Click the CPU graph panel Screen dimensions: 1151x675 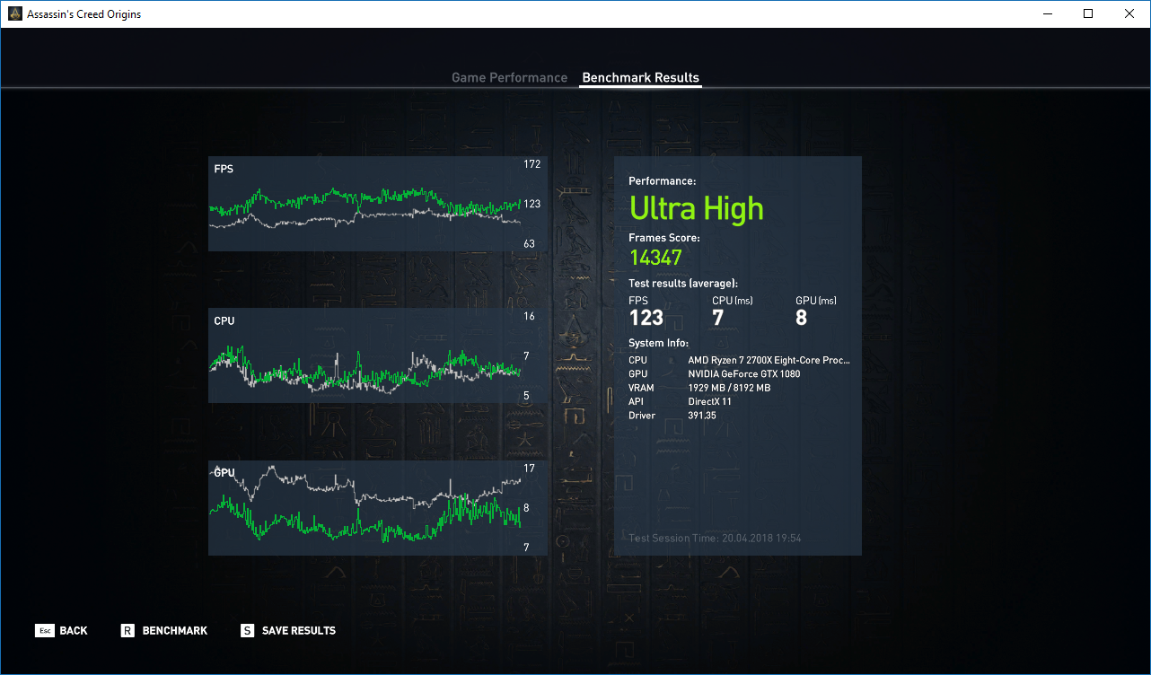[377, 355]
